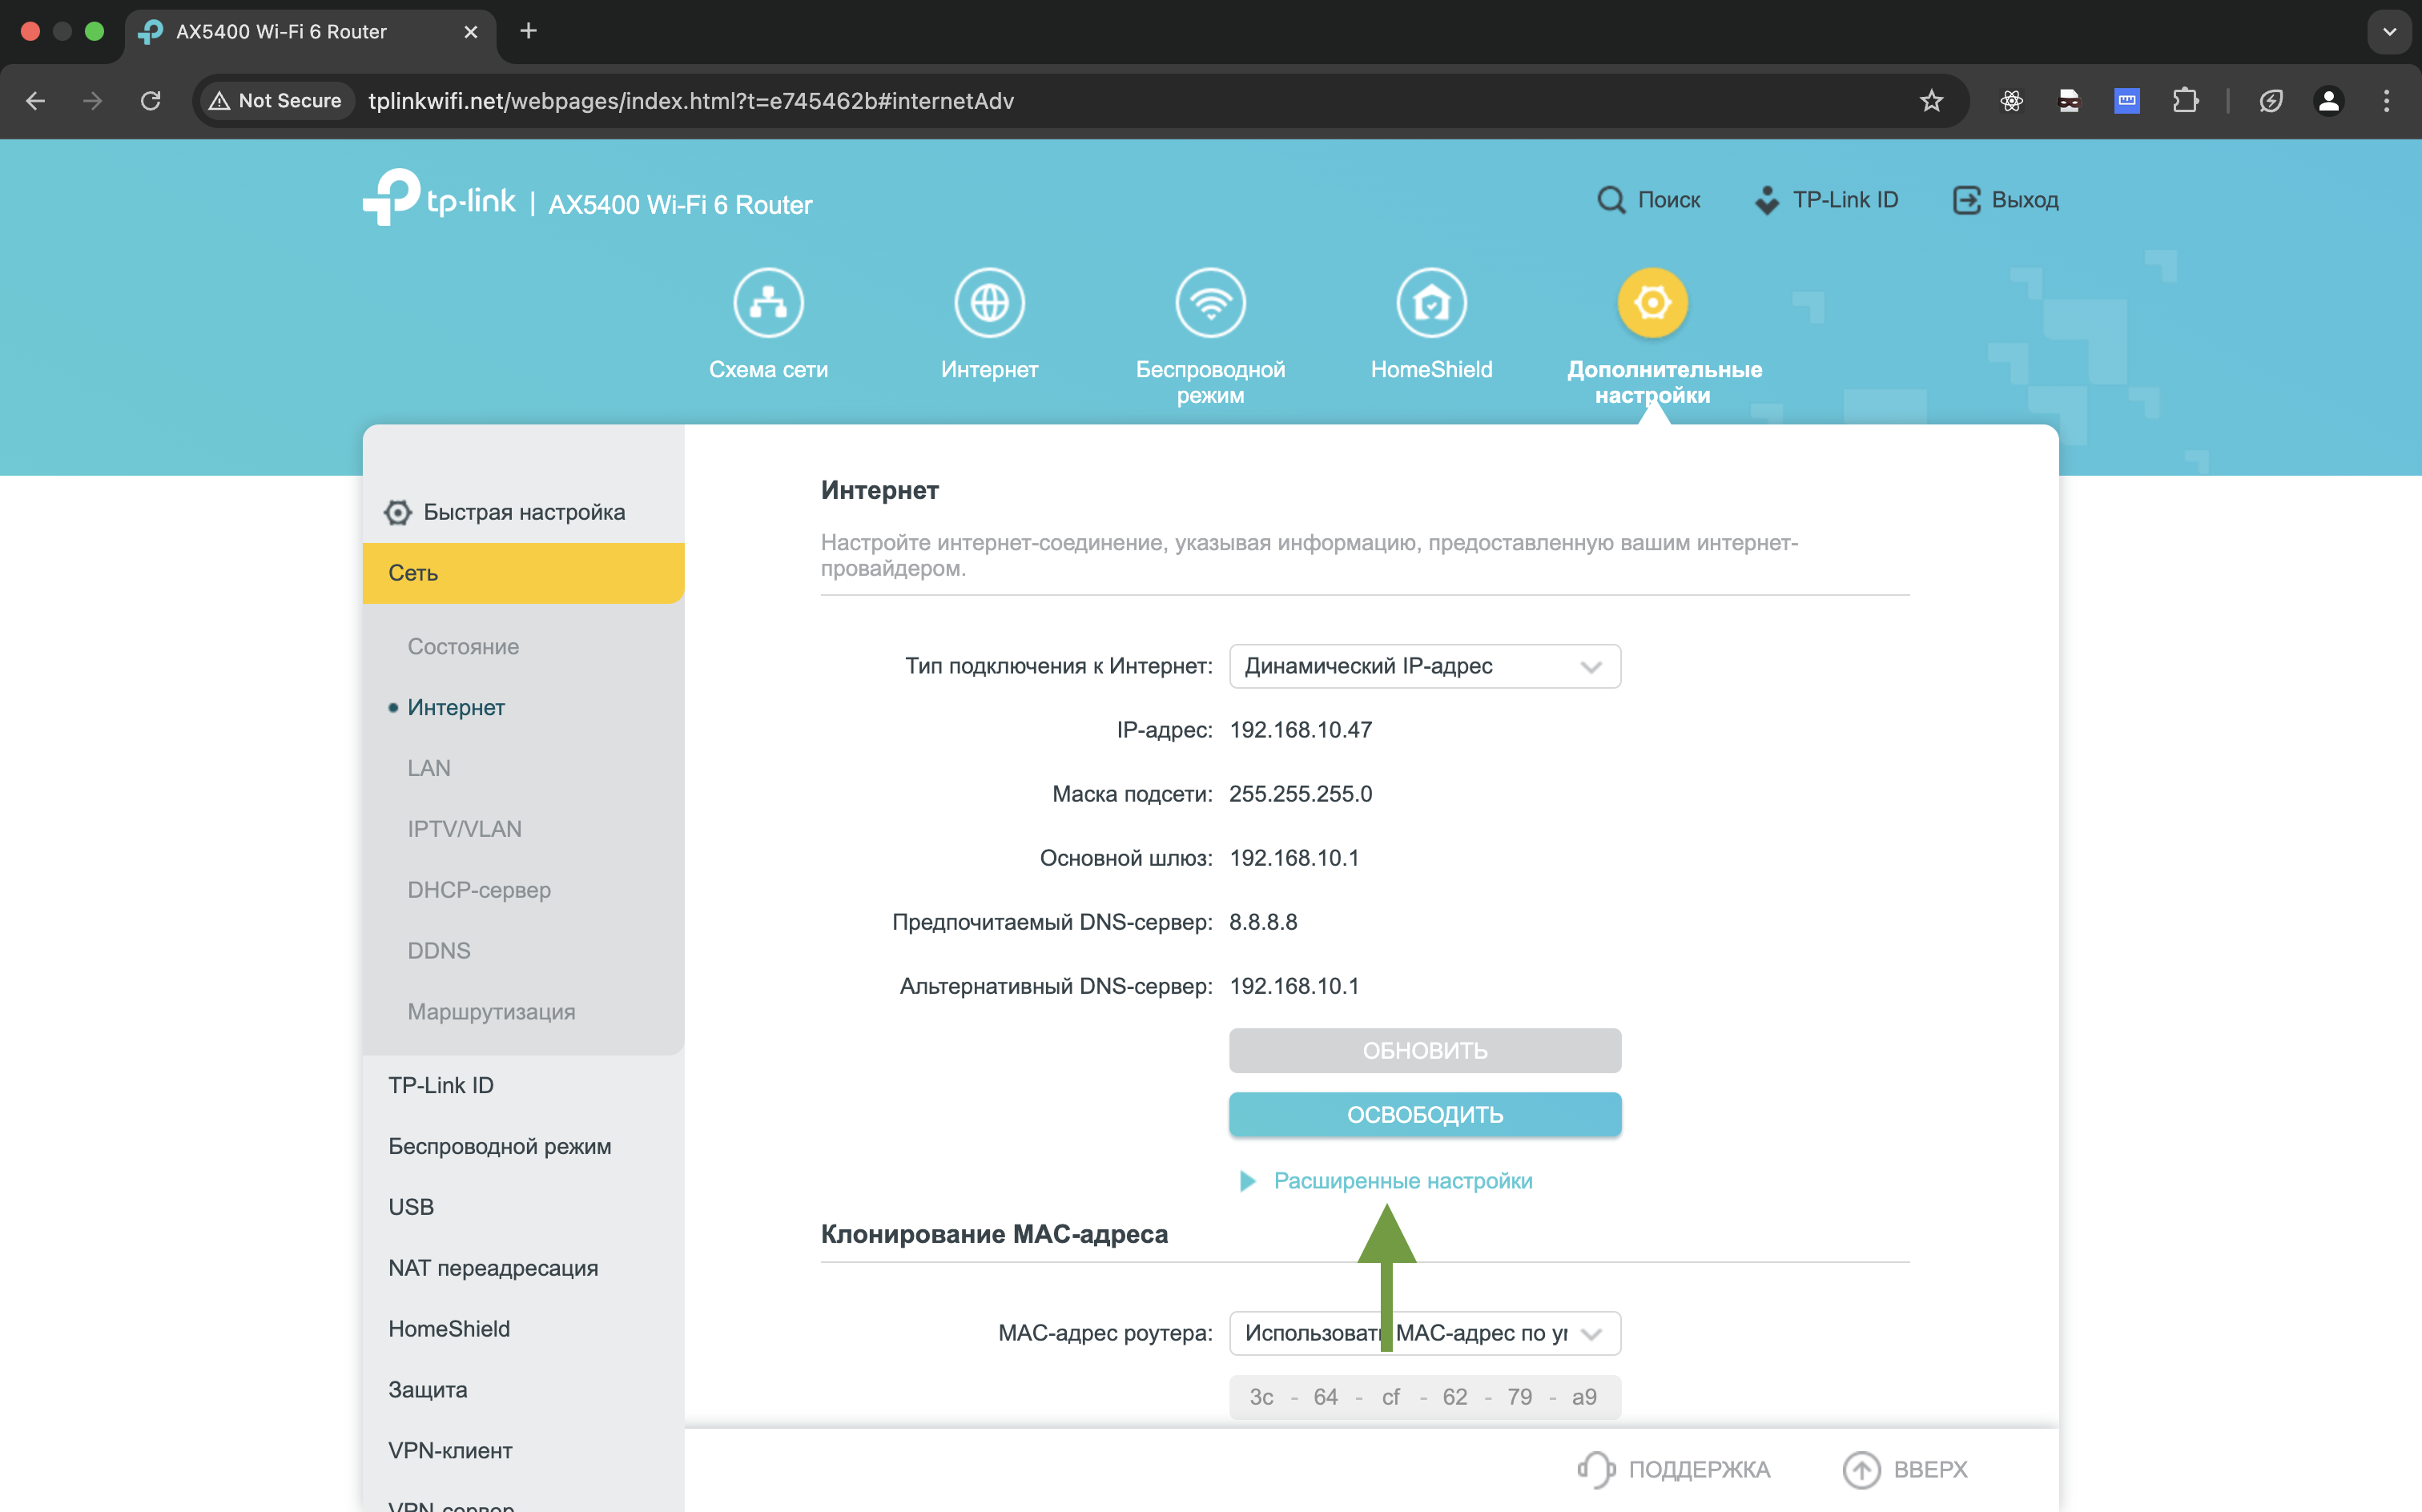
Task: Open Тип подключения к Интернет dropdown
Action: click(1424, 666)
